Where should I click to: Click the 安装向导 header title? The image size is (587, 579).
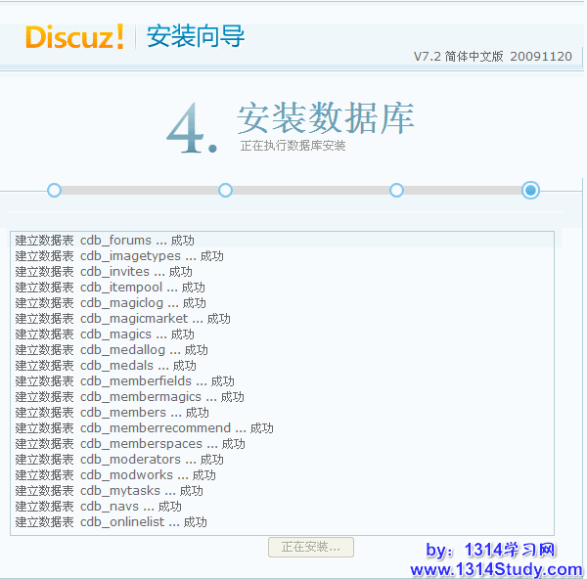(196, 37)
